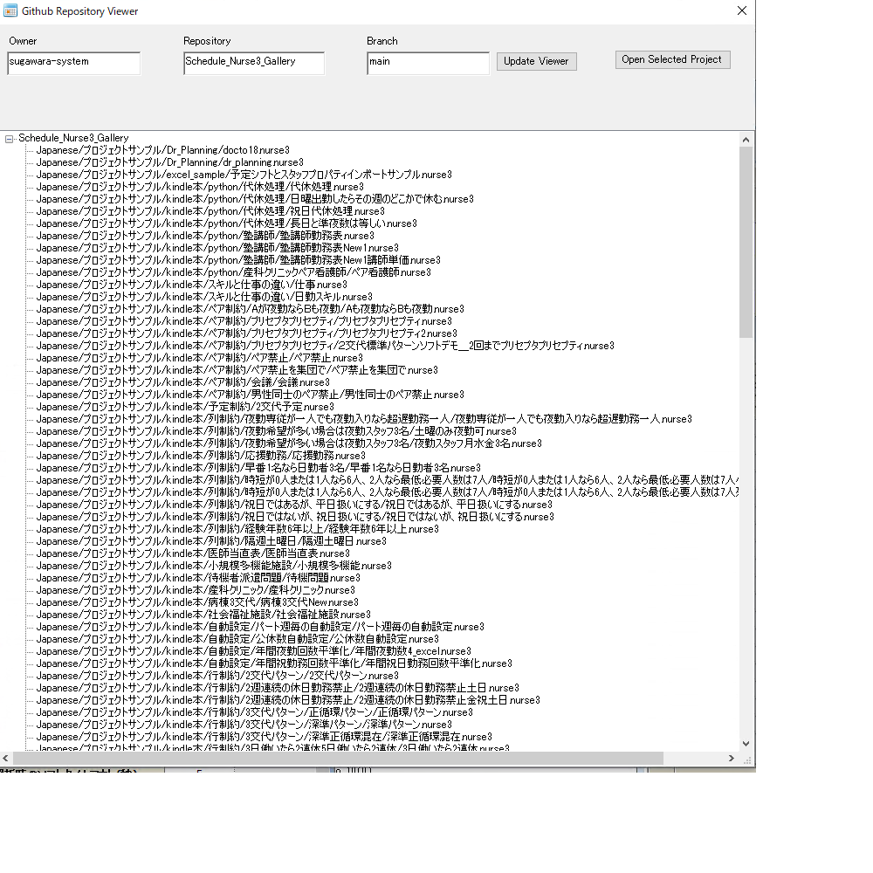Click the Open Selected Project button
This screenshot has height=873, width=873.
(672, 60)
